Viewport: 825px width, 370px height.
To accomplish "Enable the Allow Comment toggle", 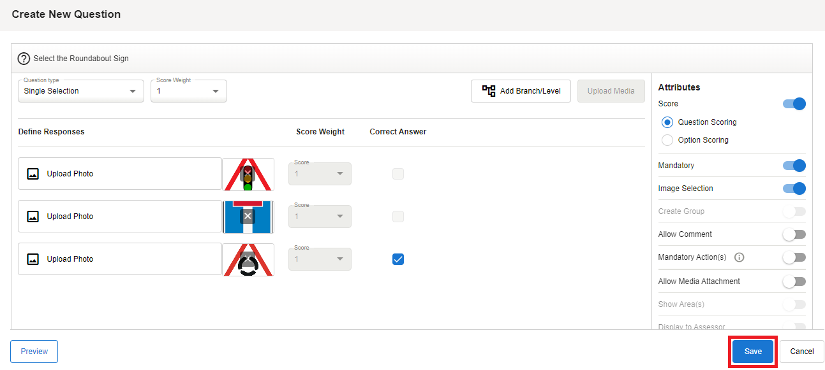I will coord(794,234).
